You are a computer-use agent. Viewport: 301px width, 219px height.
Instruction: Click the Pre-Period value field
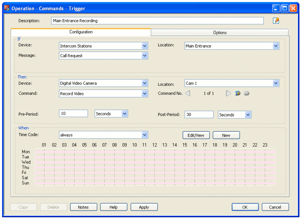73,114
